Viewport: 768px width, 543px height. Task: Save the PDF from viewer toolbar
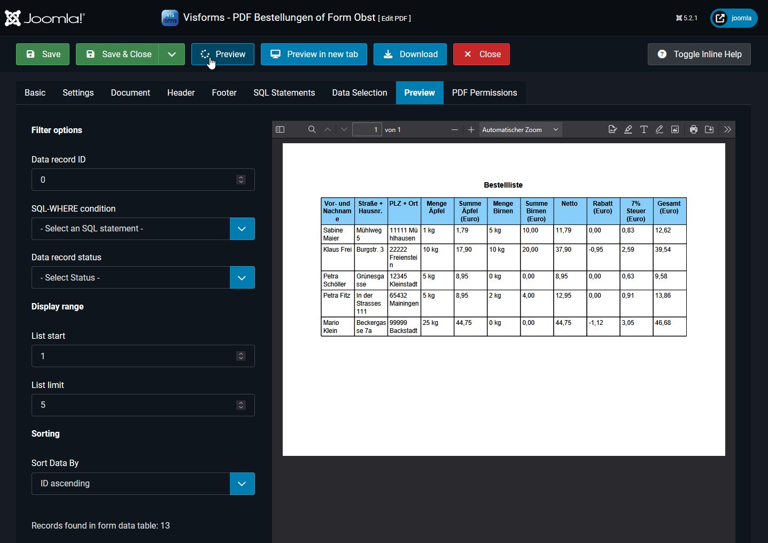709,129
